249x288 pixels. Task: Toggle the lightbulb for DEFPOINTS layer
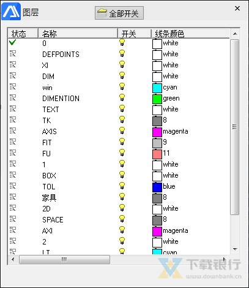[x=122, y=53]
